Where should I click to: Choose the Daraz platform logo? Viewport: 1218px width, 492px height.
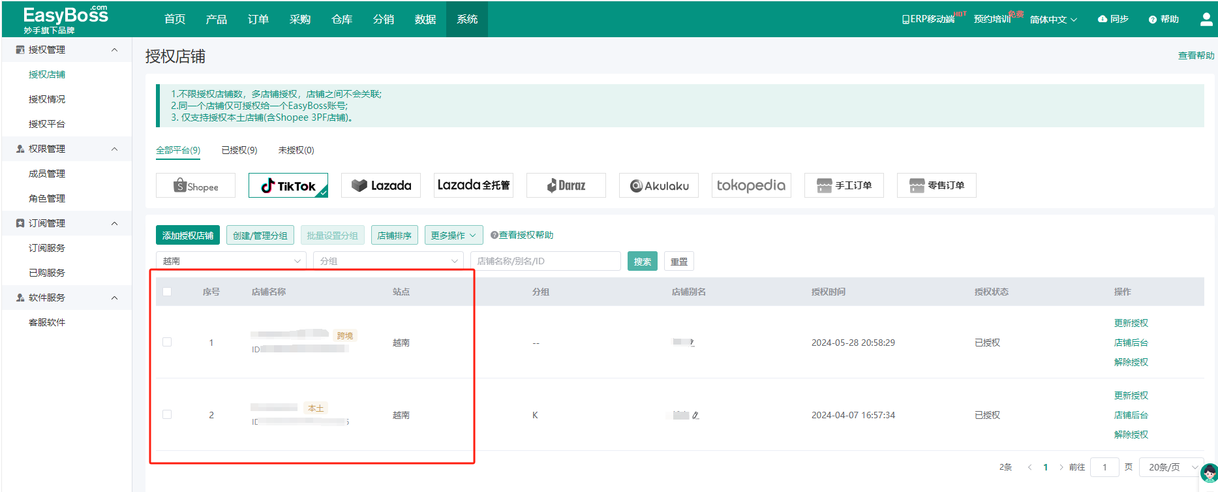click(x=566, y=186)
